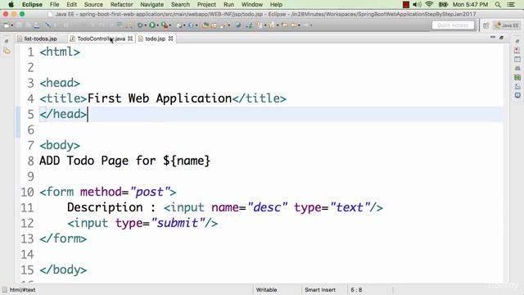
Task: Open the Source menu
Action: point(93,5)
